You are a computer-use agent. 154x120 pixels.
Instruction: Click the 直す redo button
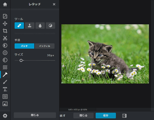click(62, 116)
